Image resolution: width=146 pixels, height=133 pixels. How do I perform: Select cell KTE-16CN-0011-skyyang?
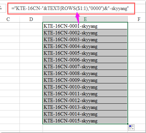click(x=85, y=93)
